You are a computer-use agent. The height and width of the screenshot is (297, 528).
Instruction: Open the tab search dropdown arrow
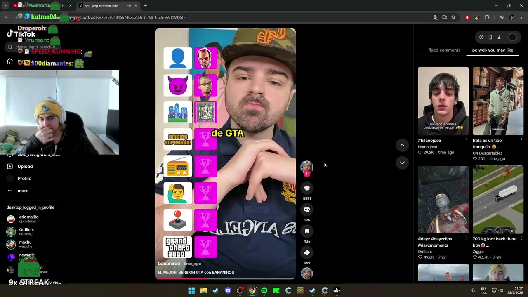pyautogui.click(x=5, y=6)
